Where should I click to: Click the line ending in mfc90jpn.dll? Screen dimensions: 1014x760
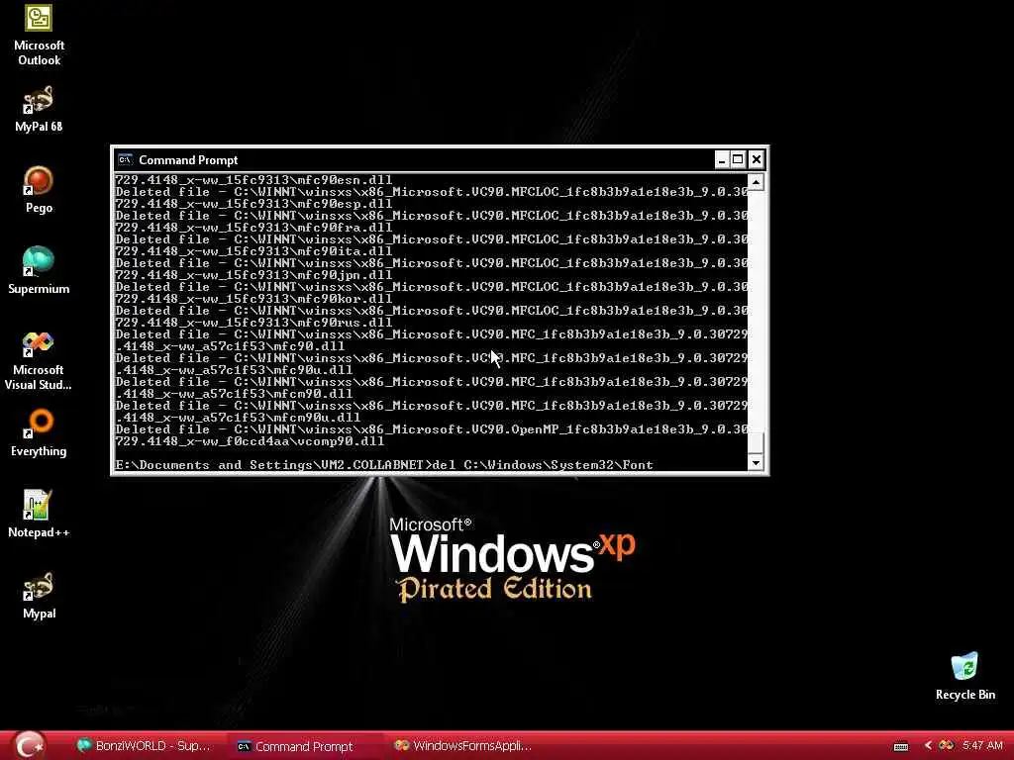(253, 275)
